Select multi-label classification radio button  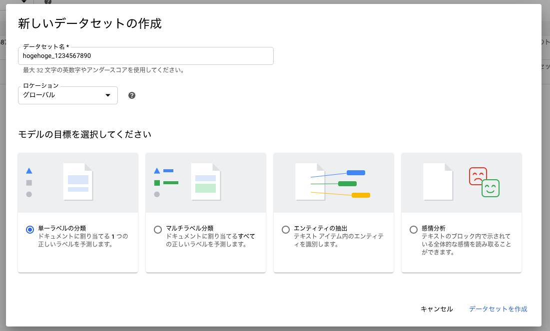158,230
